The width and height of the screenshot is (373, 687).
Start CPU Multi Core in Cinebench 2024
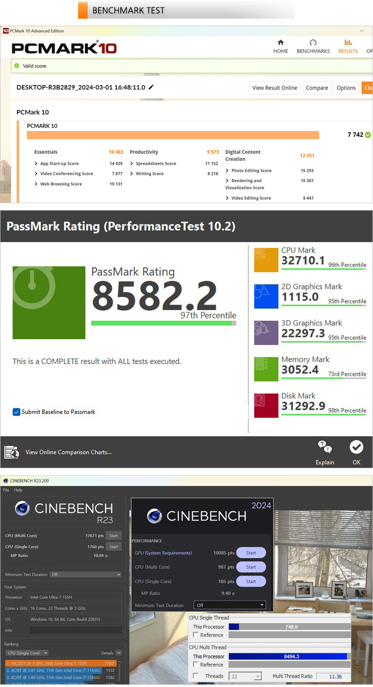251,567
